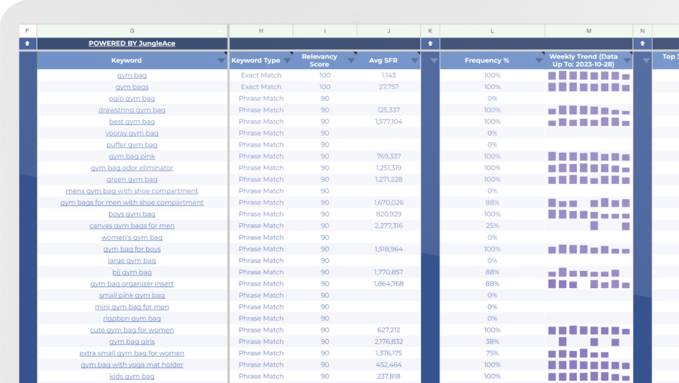The image size is (679, 383).
Task: Select the column G header
Action: [x=132, y=31]
